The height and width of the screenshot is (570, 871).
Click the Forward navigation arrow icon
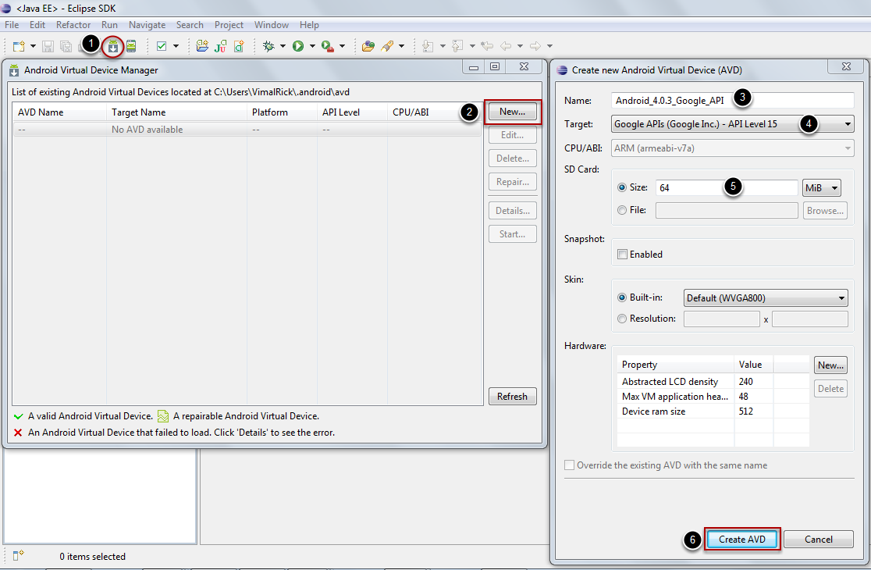[x=535, y=46]
